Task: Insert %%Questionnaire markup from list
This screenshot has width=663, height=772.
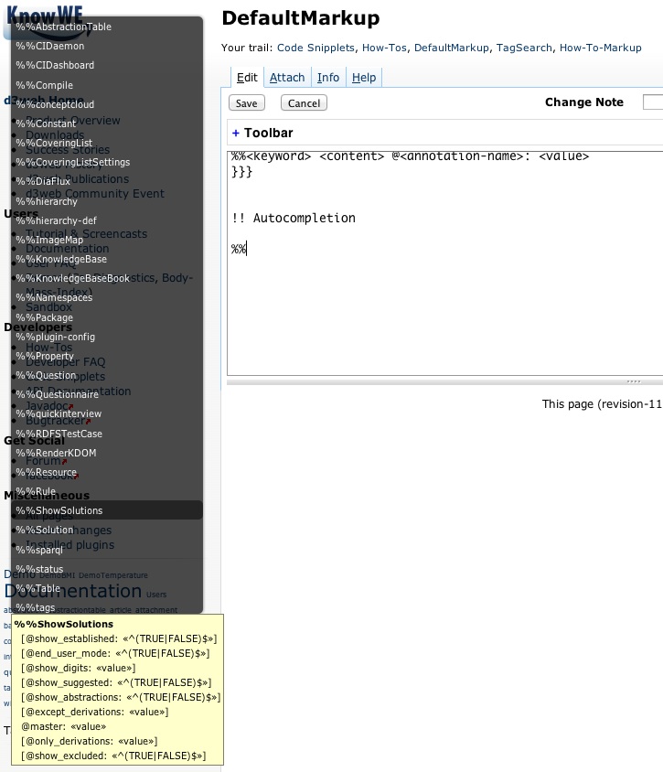Action: 107,394
